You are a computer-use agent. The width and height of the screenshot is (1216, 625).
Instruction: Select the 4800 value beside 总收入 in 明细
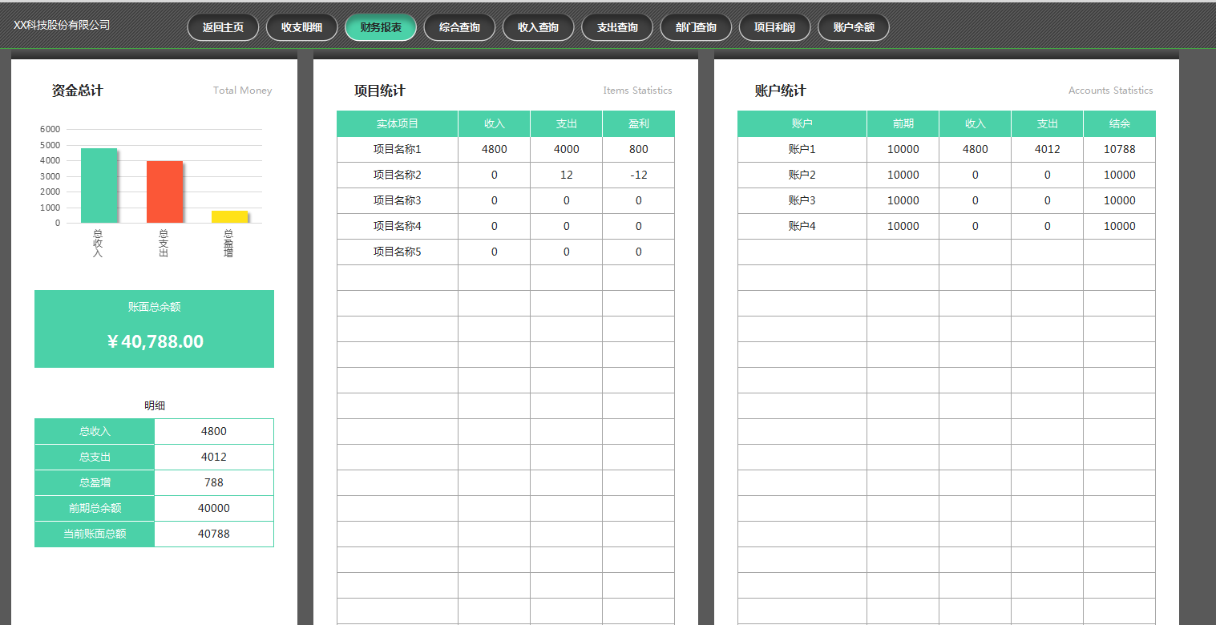(x=214, y=431)
